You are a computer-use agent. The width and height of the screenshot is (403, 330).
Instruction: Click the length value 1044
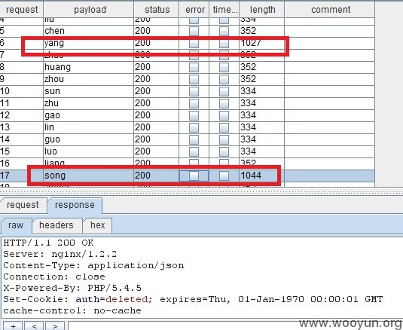(251, 176)
